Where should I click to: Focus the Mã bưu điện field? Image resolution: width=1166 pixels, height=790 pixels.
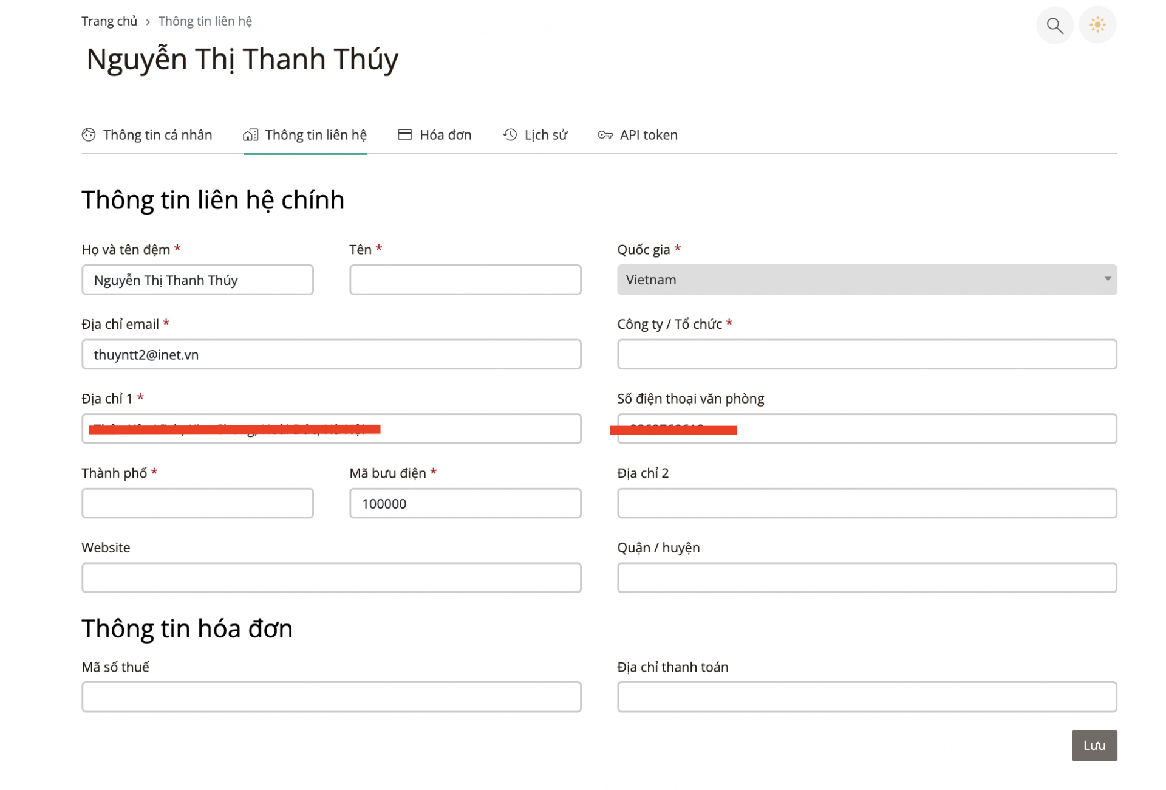(465, 503)
